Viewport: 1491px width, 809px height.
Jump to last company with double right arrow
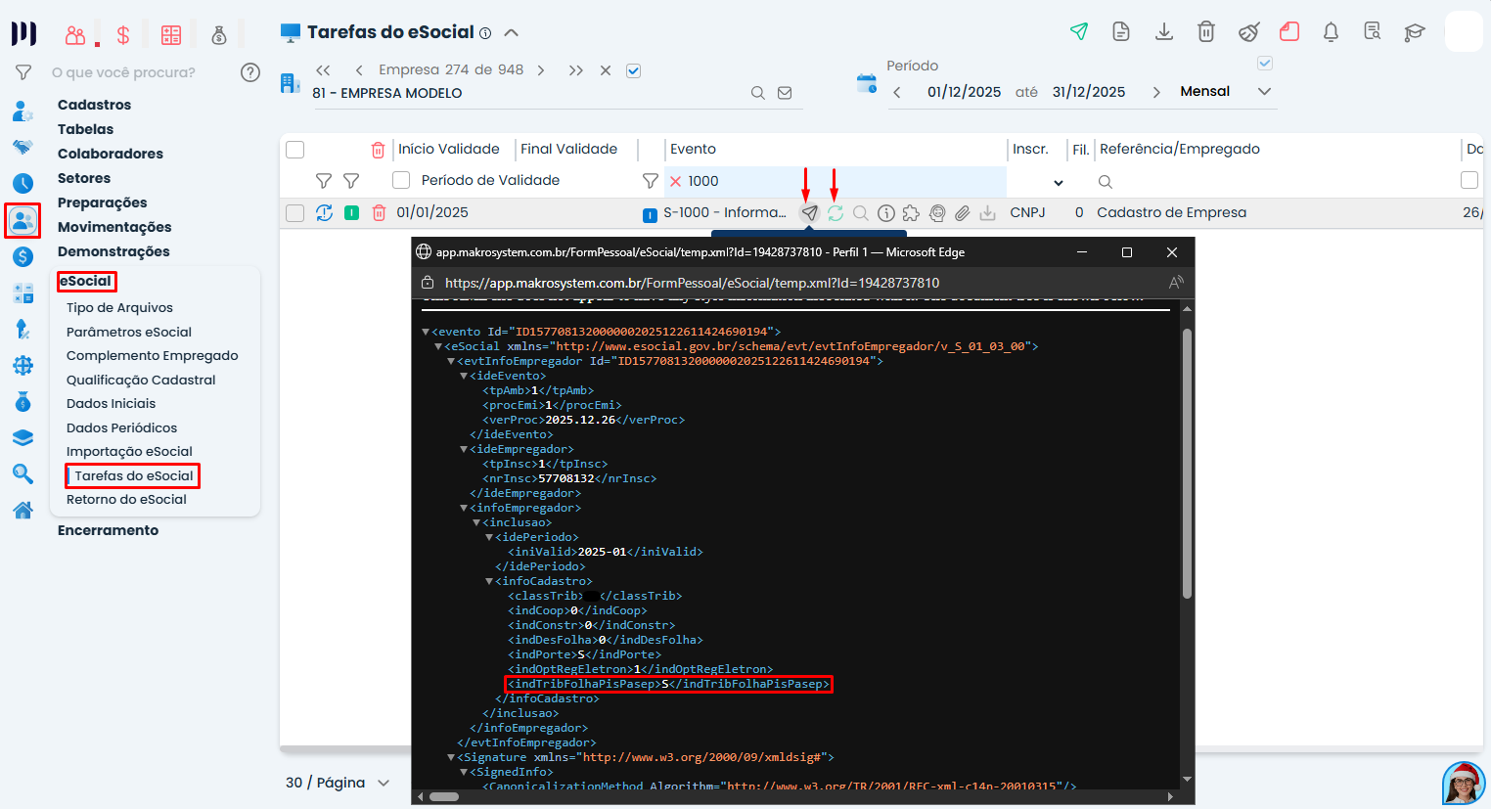tap(576, 70)
